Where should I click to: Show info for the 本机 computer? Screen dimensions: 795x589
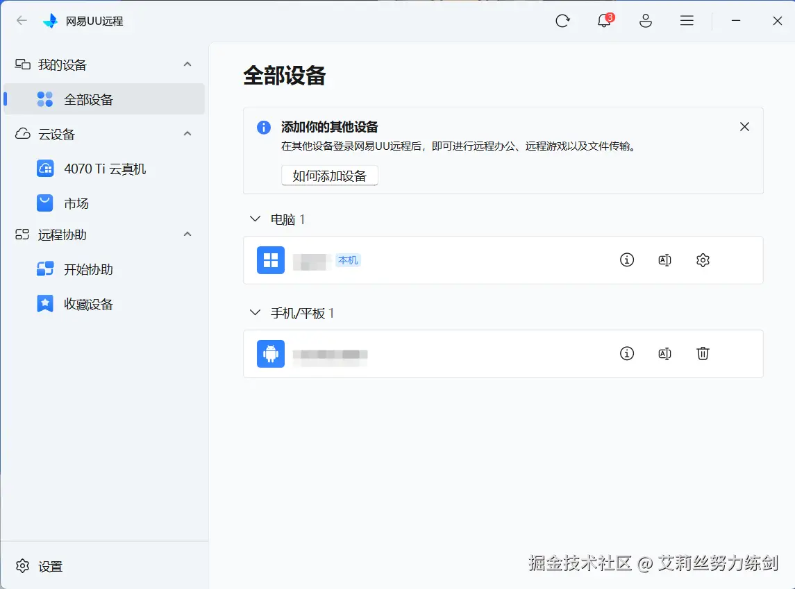tap(627, 259)
